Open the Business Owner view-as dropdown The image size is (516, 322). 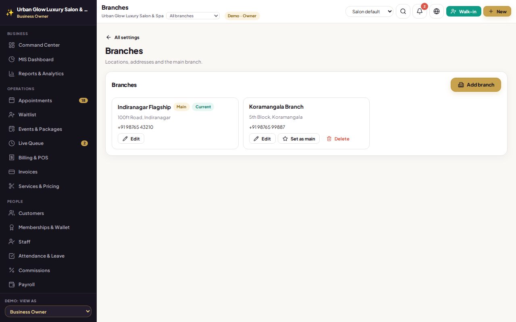48,312
